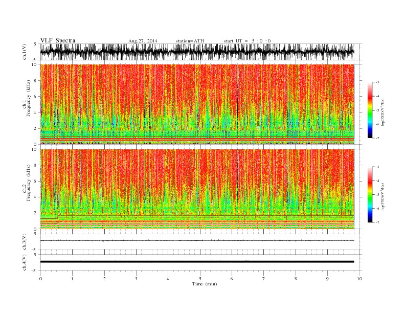Click the "VLF Spectra" plot title
The height and width of the screenshot is (313, 405).
tap(58, 40)
